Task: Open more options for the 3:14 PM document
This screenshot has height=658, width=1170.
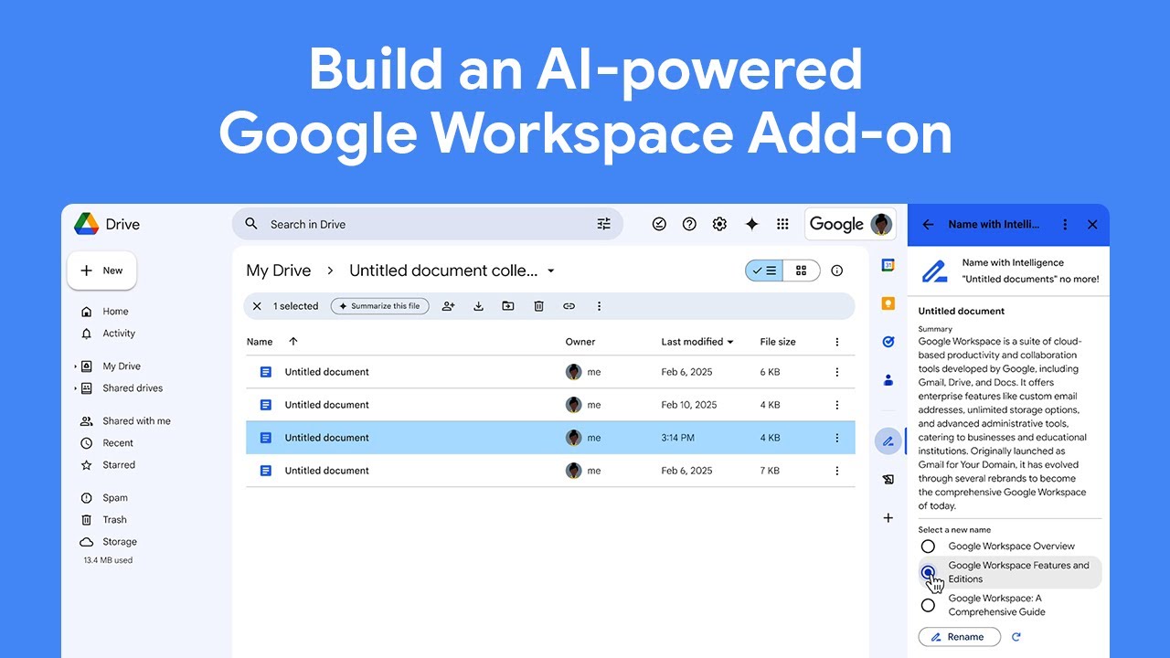Action: (x=836, y=438)
